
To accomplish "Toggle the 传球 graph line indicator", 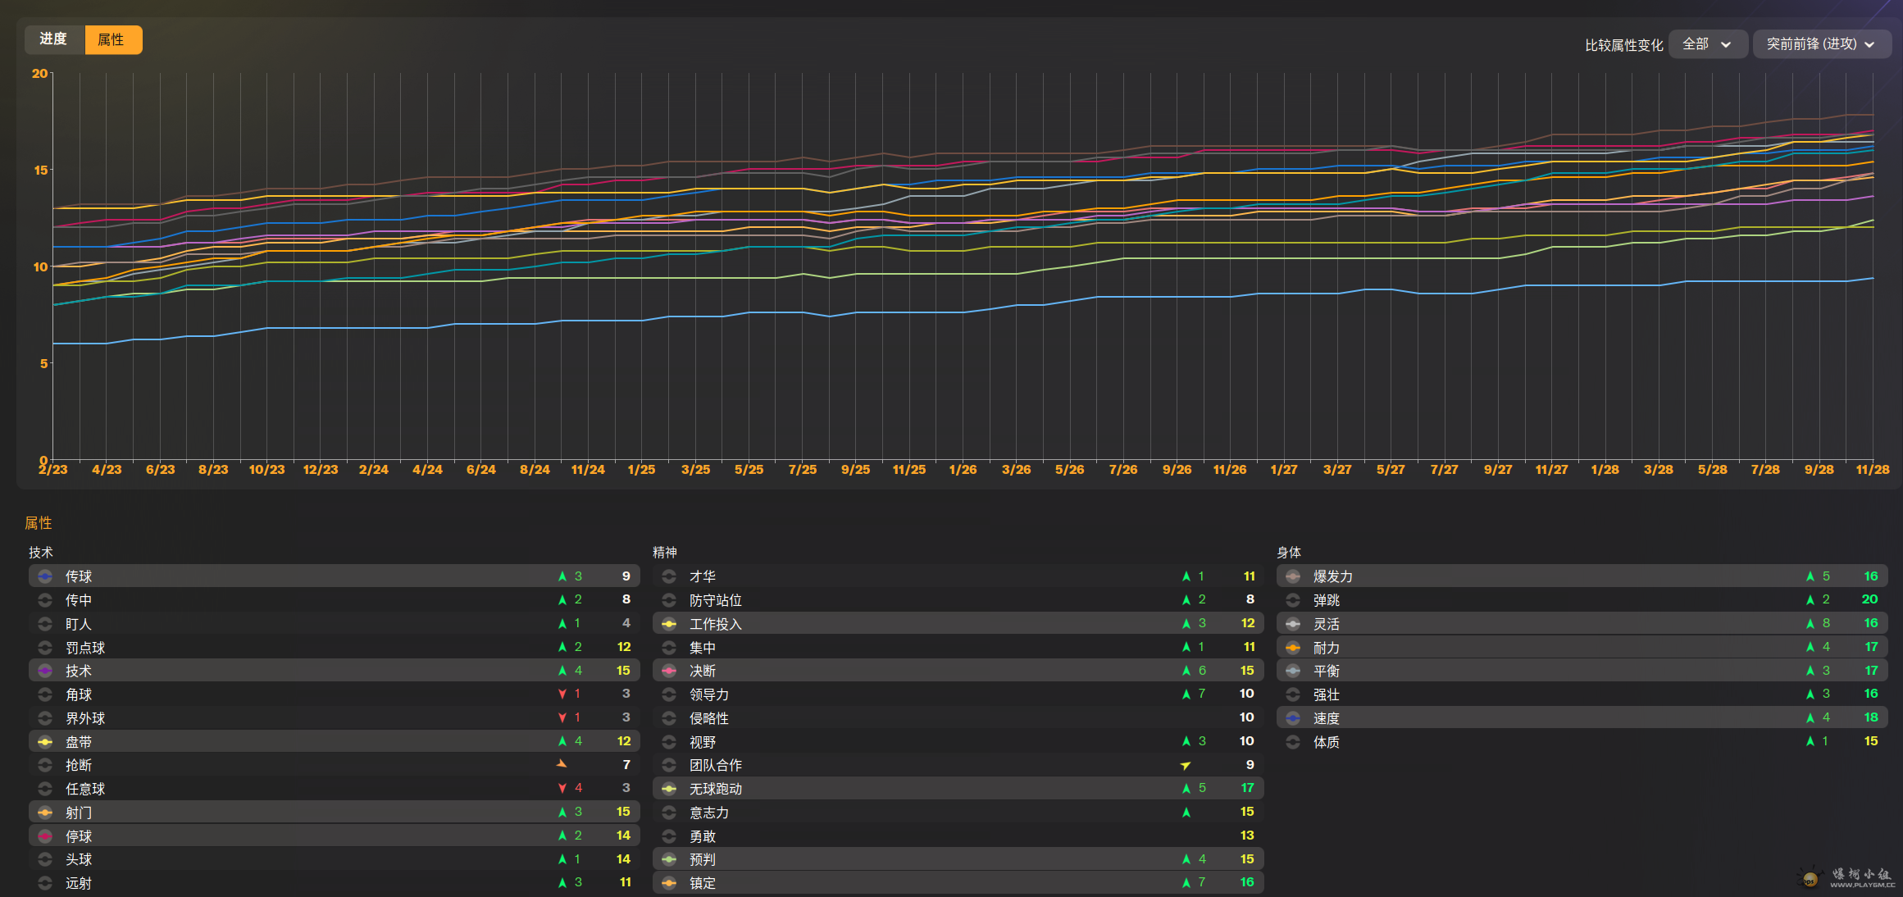I will point(45,576).
